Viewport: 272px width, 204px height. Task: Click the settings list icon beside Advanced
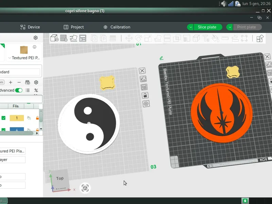click(28, 90)
